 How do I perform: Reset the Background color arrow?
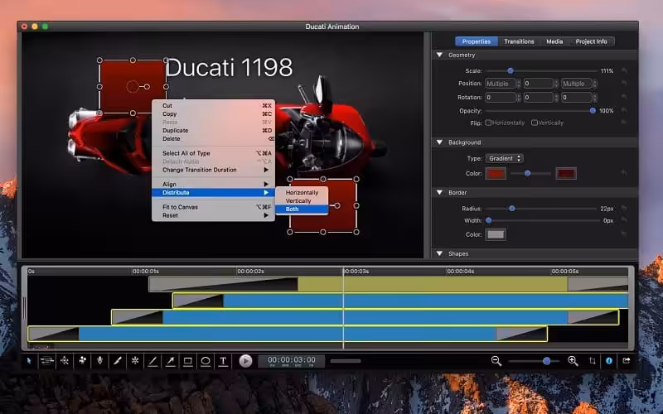click(x=624, y=173)
